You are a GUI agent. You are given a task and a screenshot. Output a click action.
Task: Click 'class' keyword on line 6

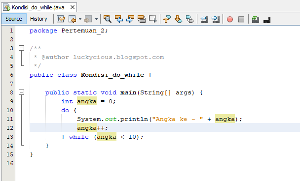point(67,75)
